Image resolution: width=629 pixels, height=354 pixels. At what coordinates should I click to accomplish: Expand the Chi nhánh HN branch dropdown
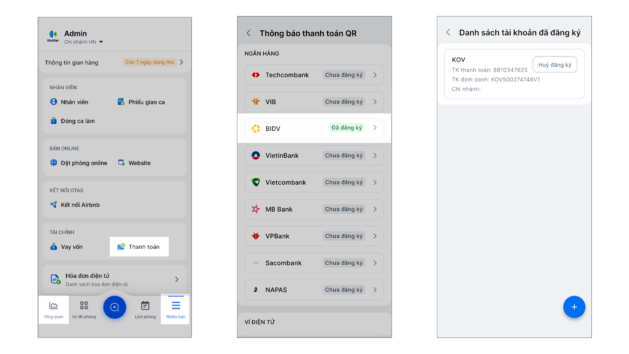pyautogui.click(x=101, y=42)
